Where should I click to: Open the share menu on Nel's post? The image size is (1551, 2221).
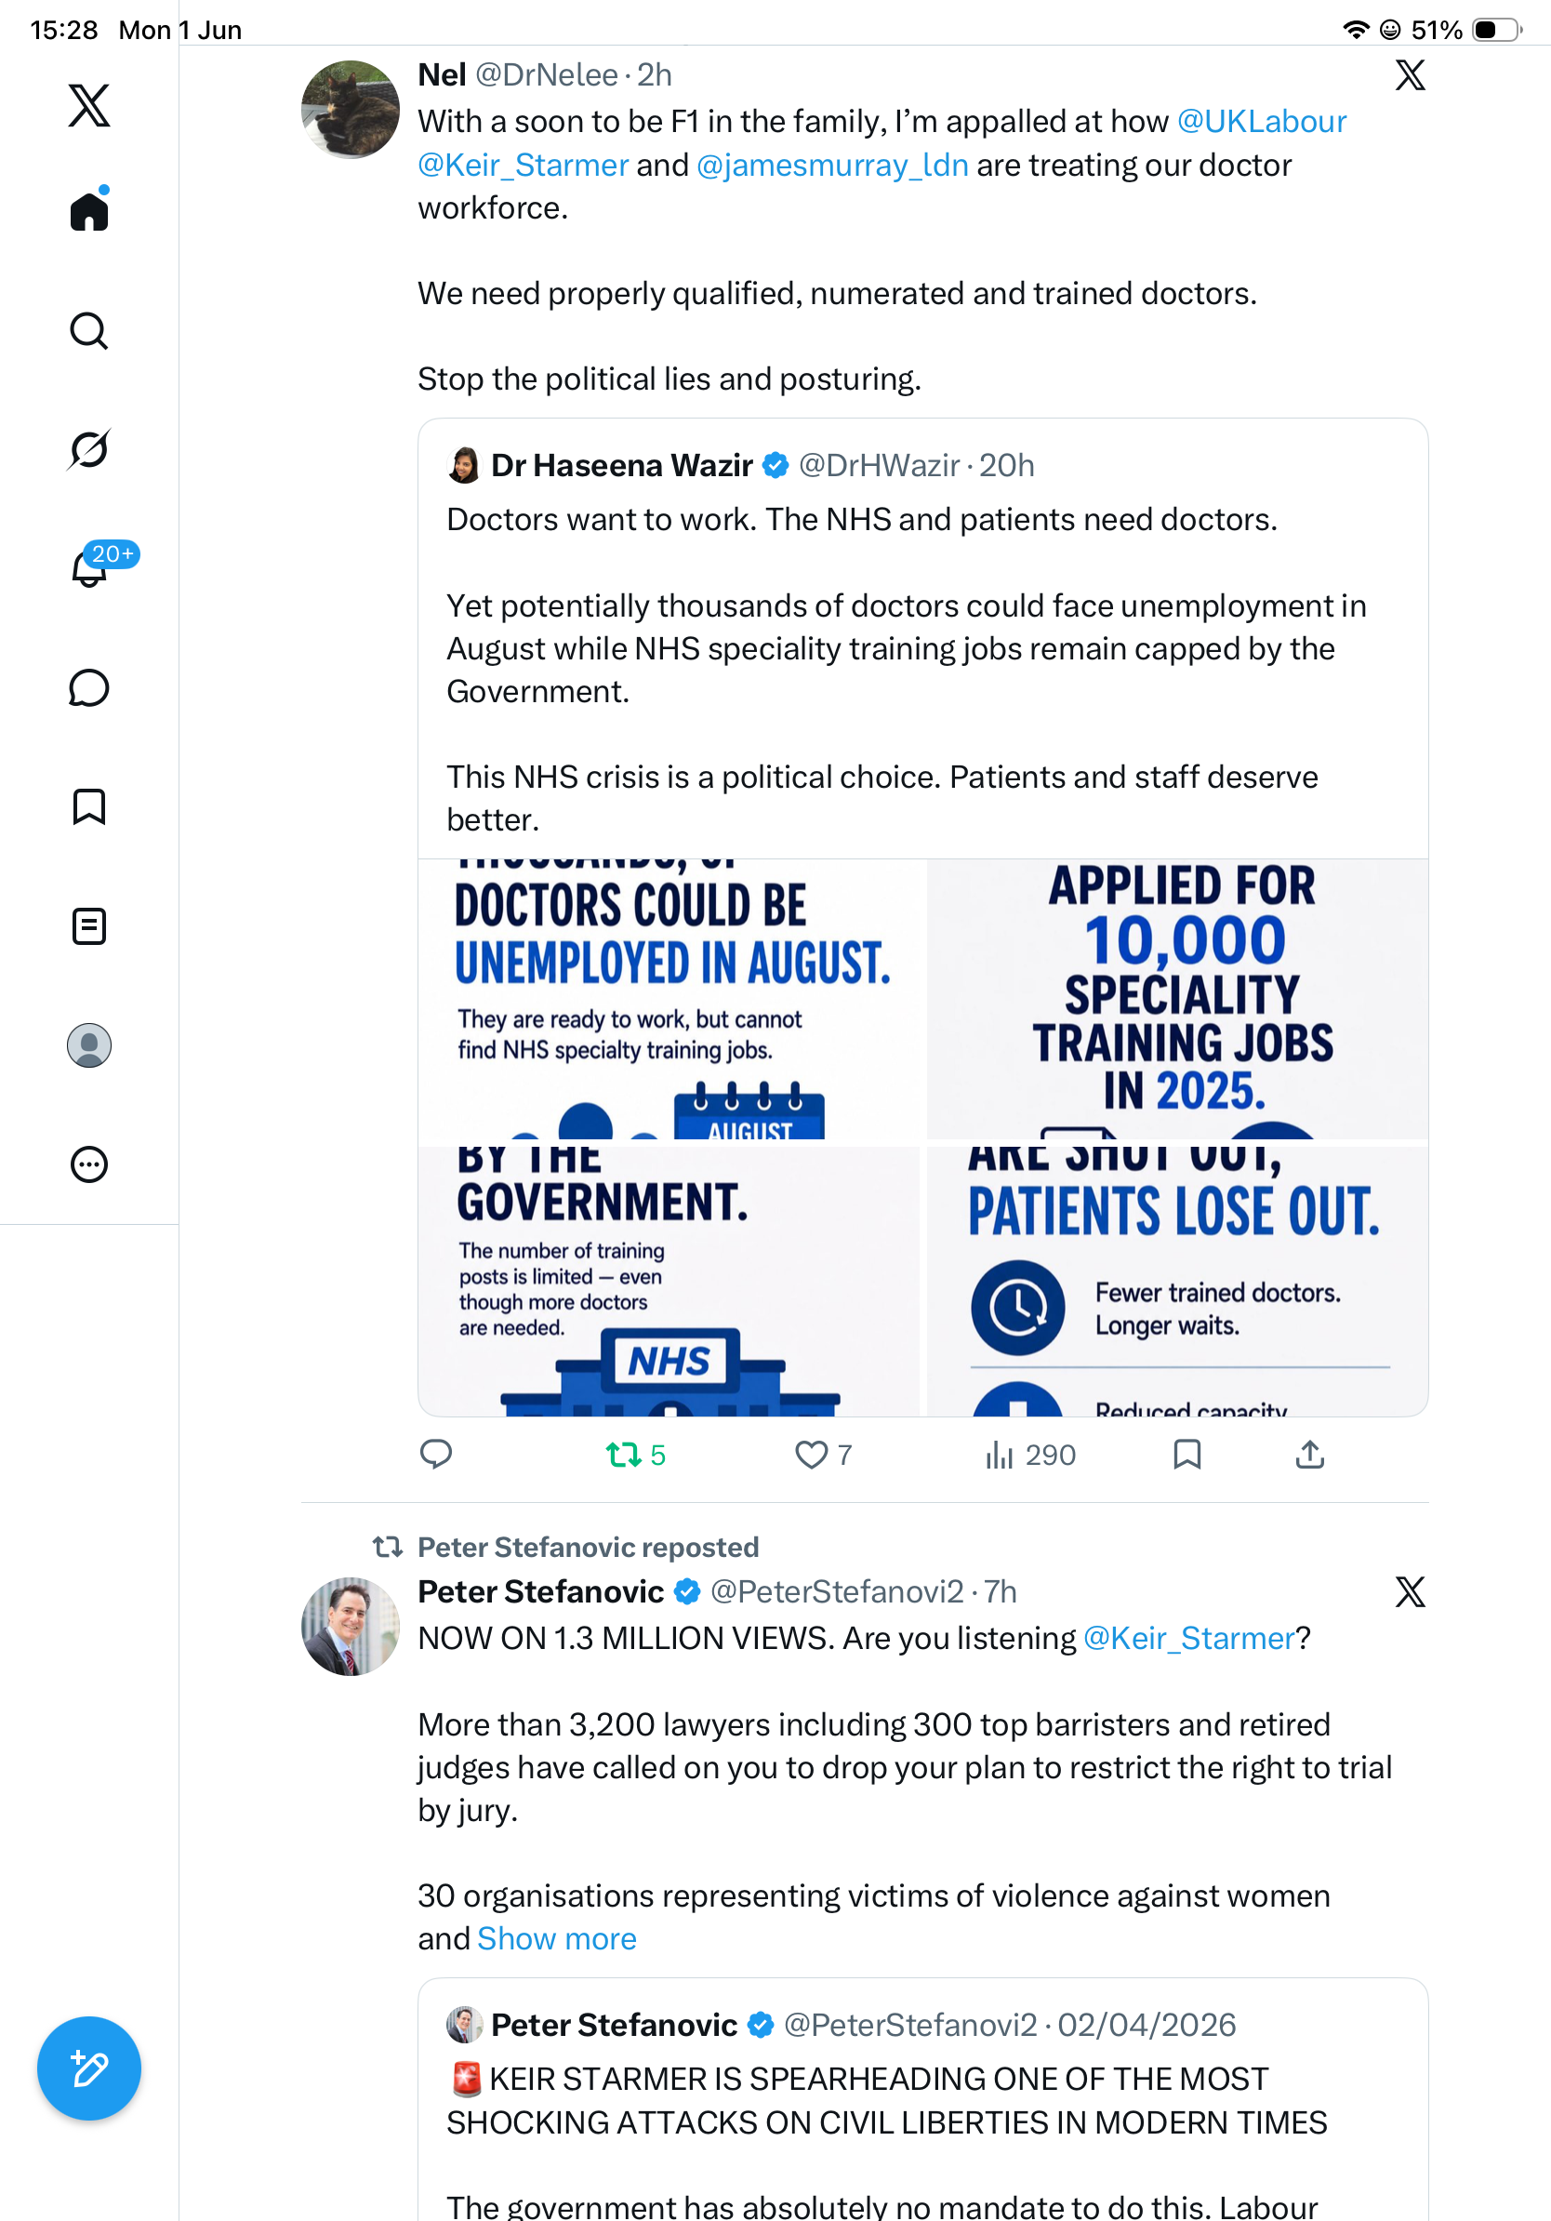1309,1455
